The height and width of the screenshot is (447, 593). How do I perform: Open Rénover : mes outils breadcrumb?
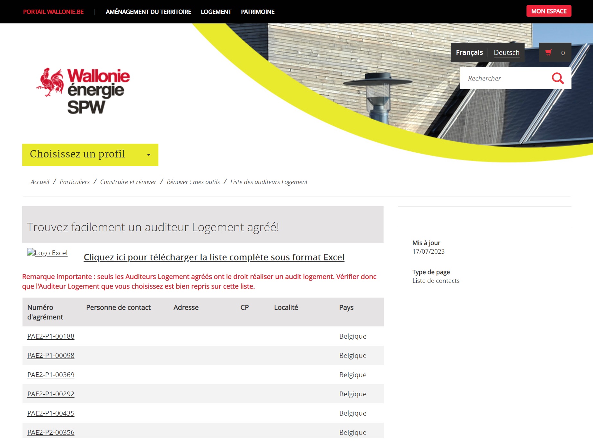point(193,182)
